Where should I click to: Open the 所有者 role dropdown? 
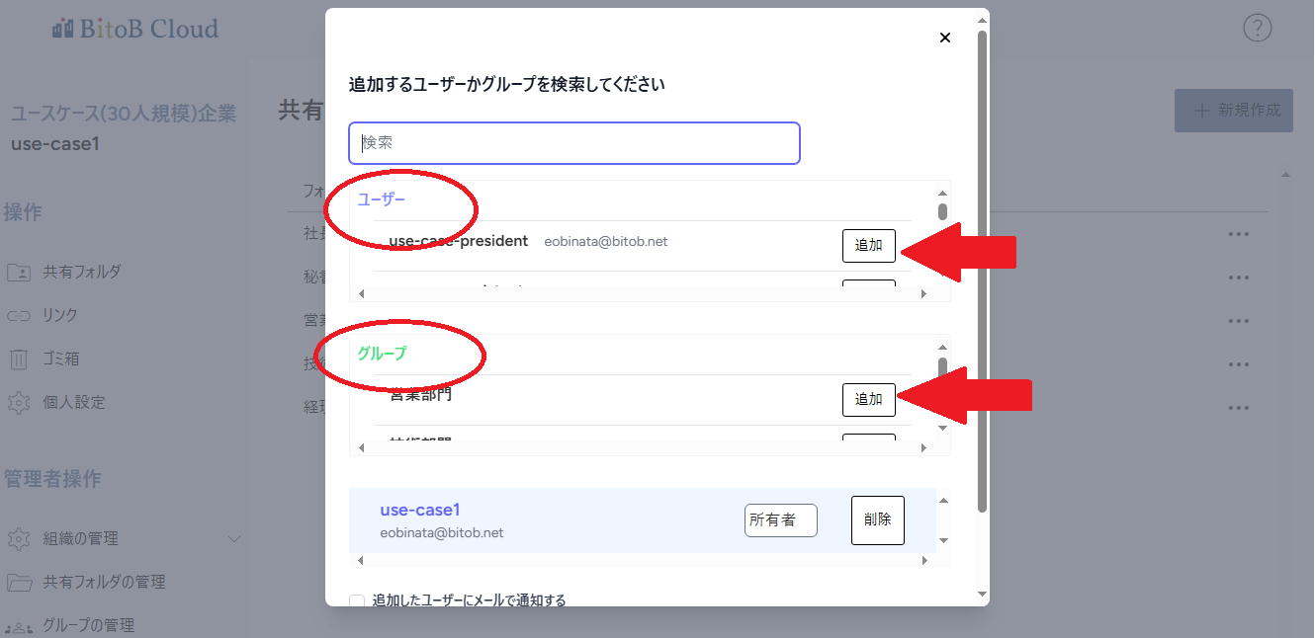coord(780,519)
